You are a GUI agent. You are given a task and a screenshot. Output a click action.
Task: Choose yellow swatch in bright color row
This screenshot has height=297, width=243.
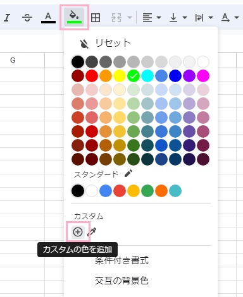coord(120,76)
